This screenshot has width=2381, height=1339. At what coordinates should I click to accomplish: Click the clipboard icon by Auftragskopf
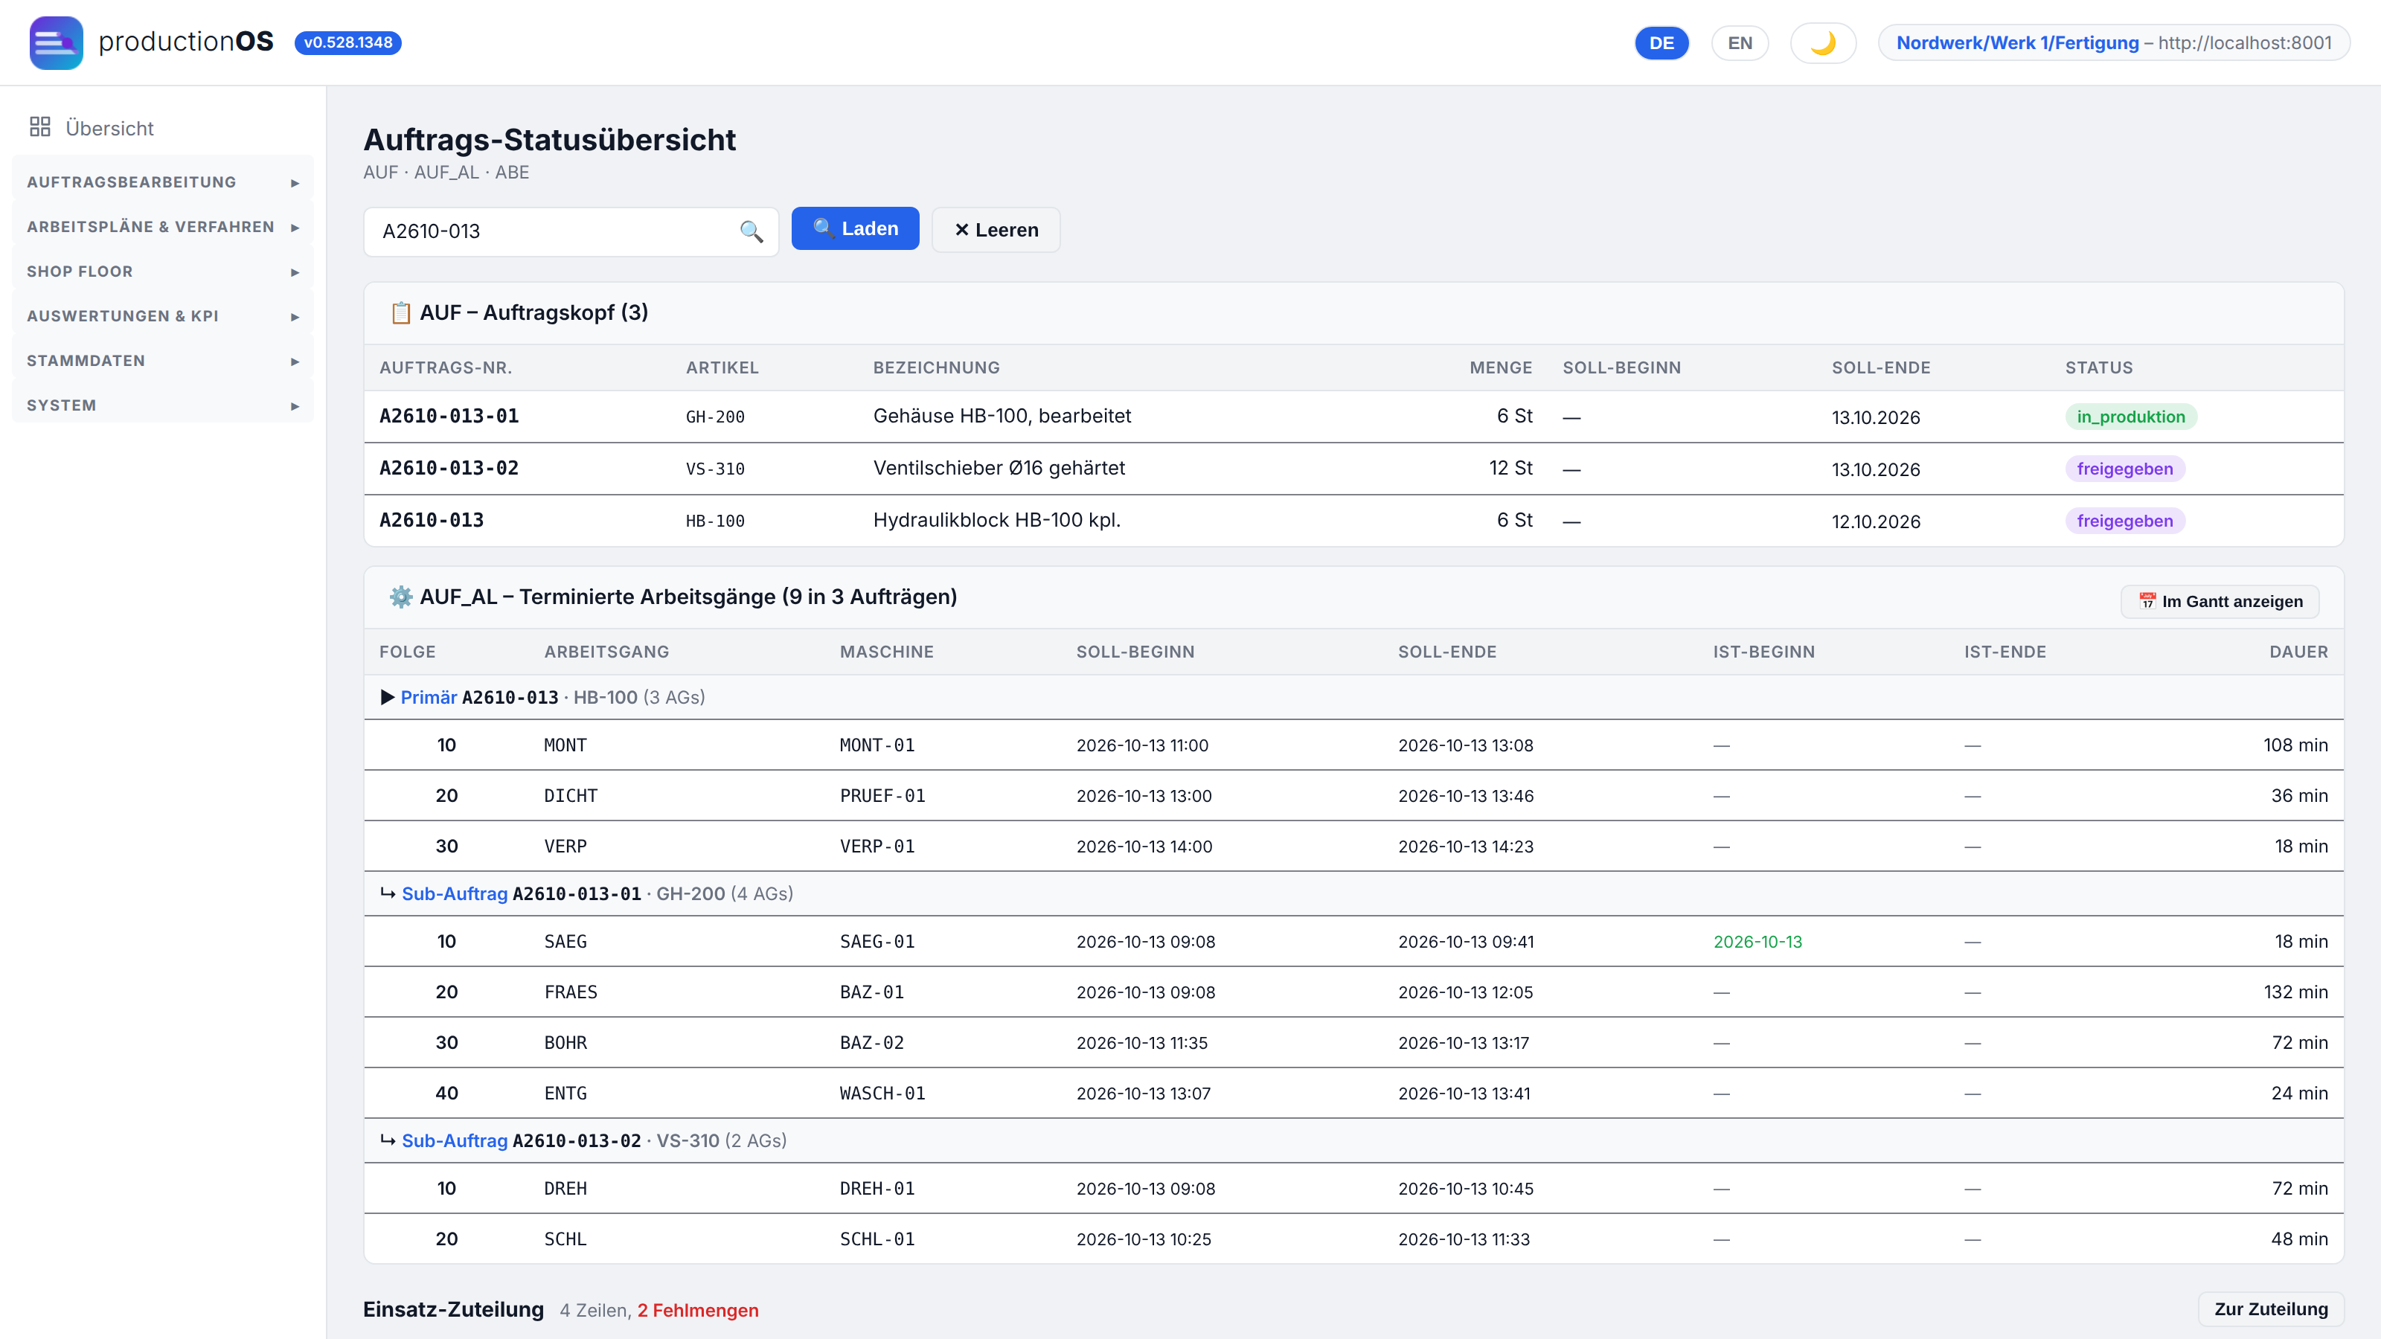400,312
